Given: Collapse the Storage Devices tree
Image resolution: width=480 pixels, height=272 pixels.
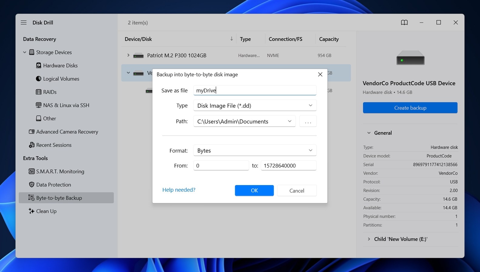Looking at the screenshot, I should tap(25, 52).
